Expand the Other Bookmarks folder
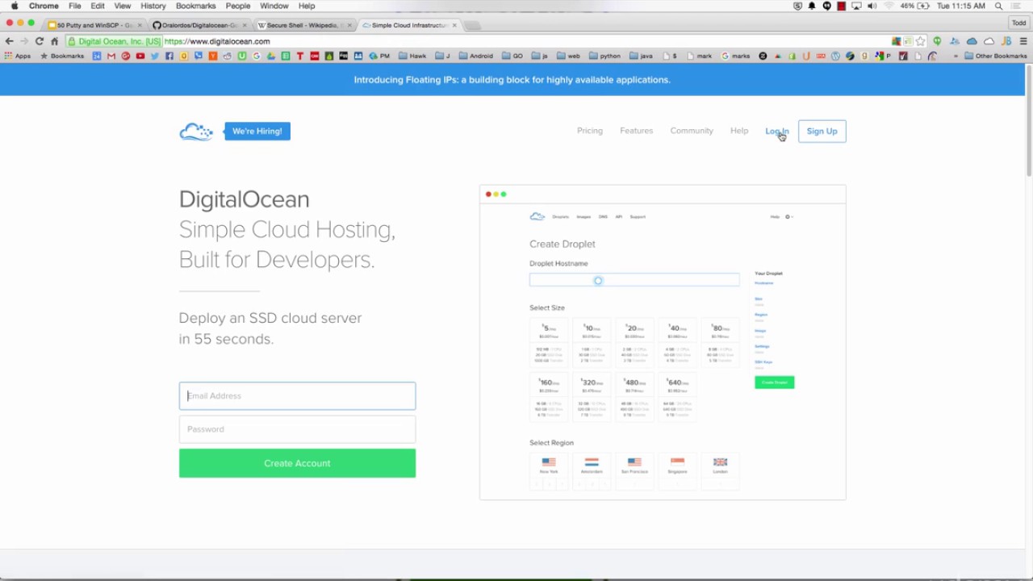The image size is (1033, 581). [996, 56]
